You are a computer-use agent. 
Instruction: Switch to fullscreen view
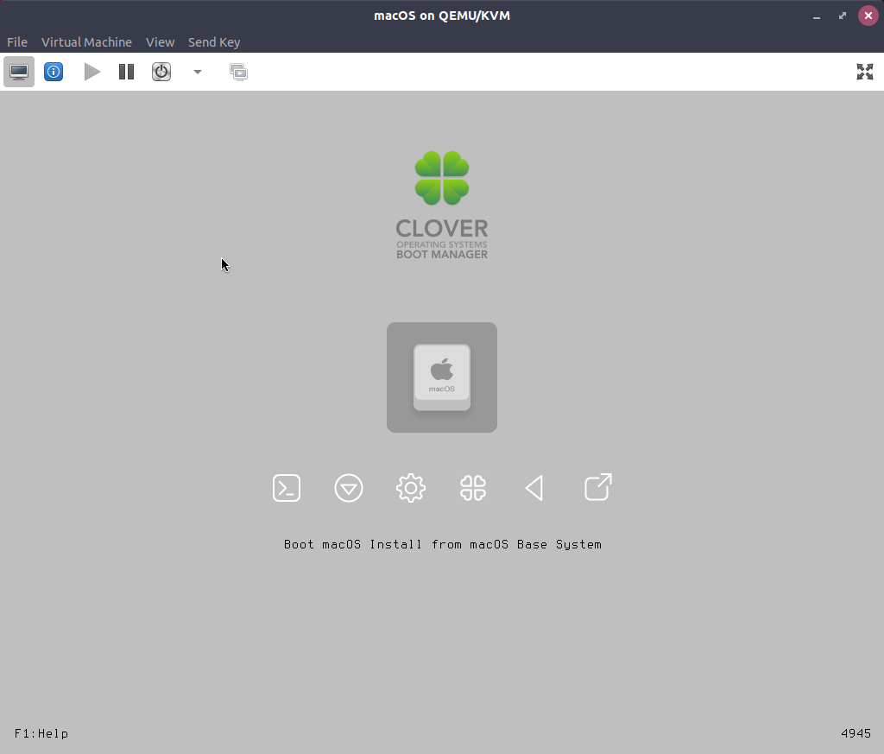tap(865, 72)
